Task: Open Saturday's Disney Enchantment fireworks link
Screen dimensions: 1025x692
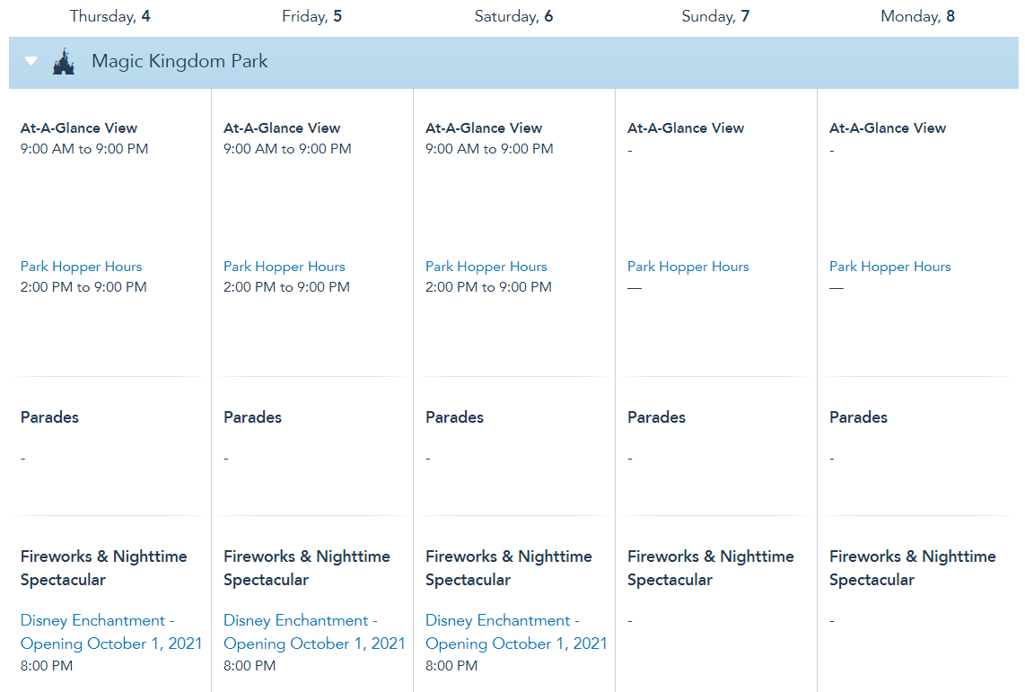Action: click(516, 632)
